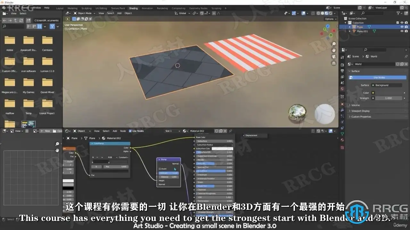Pin the material in node editor header
Screen dimensions: 410x230
(x=230, y=131)
